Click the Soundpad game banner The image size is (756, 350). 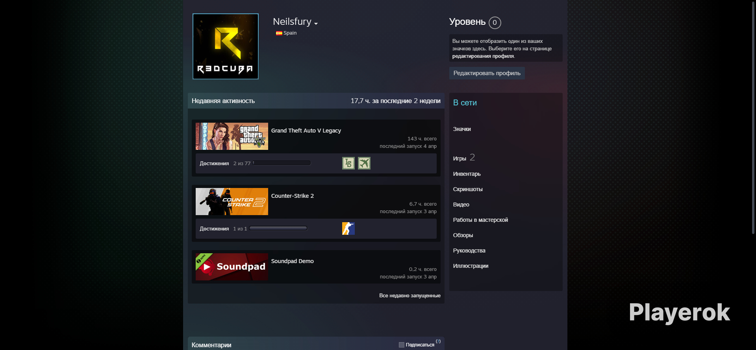(232, 267)
